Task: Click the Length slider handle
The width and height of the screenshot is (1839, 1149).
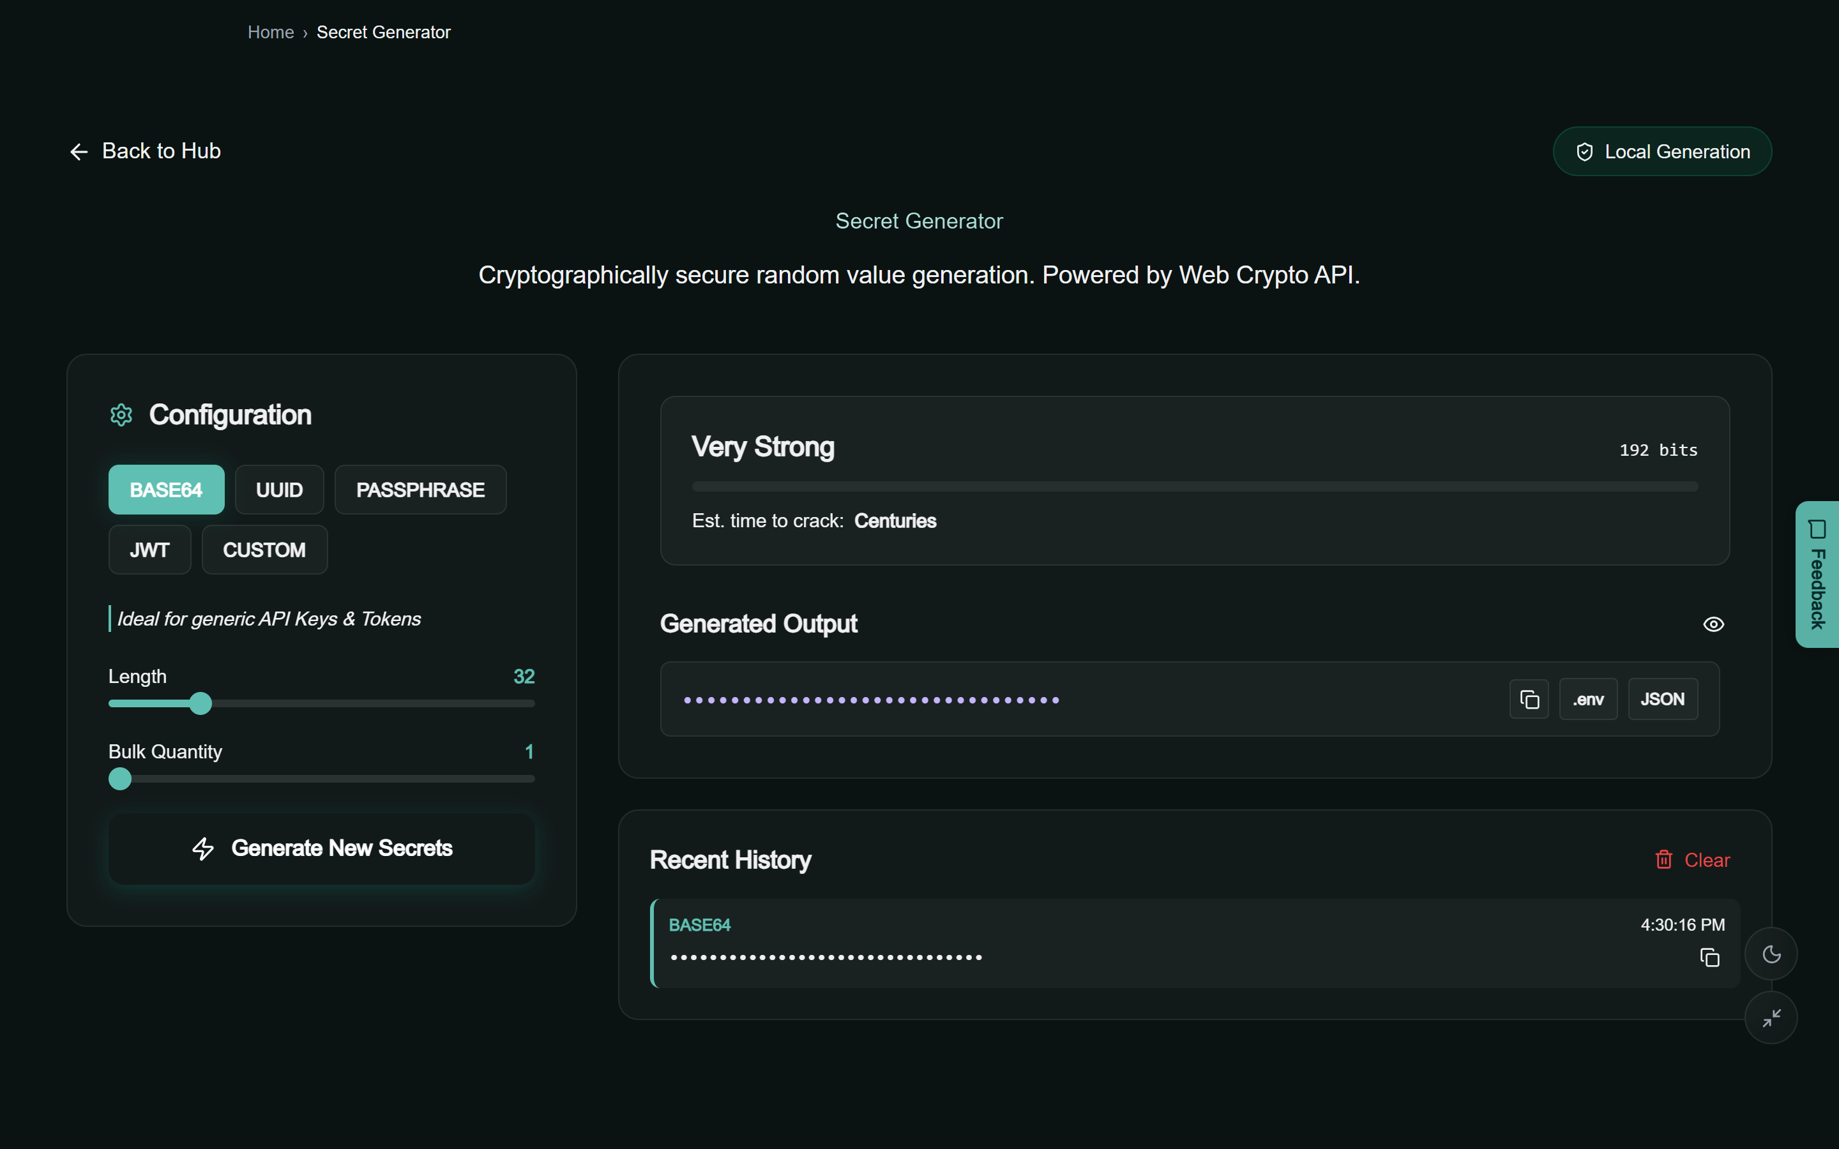Action: click(201, 703)
